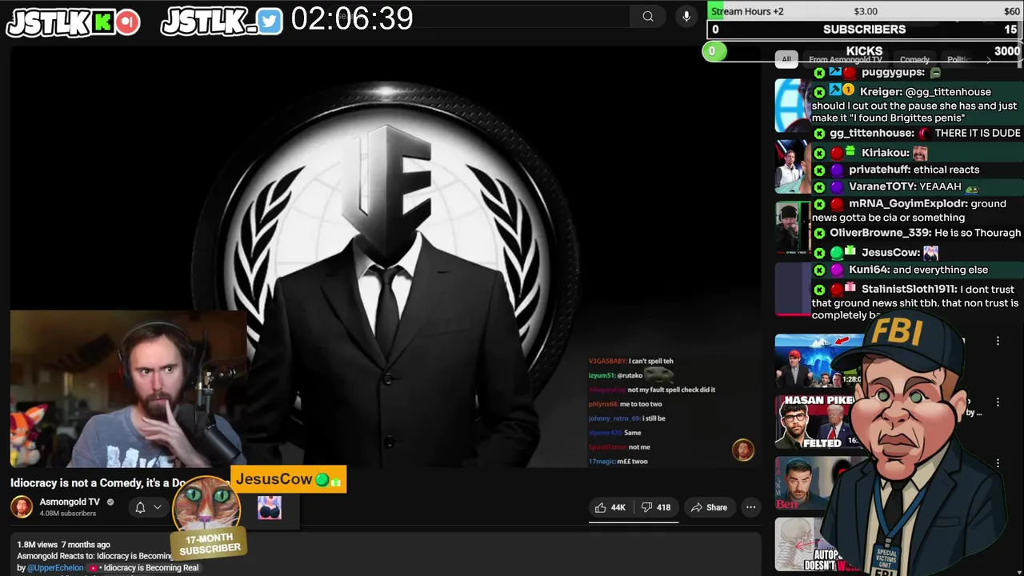Click the '4.08M subscribers' count
The height and width of the screenshot is (576, 1024).
(x=68, y=514)
